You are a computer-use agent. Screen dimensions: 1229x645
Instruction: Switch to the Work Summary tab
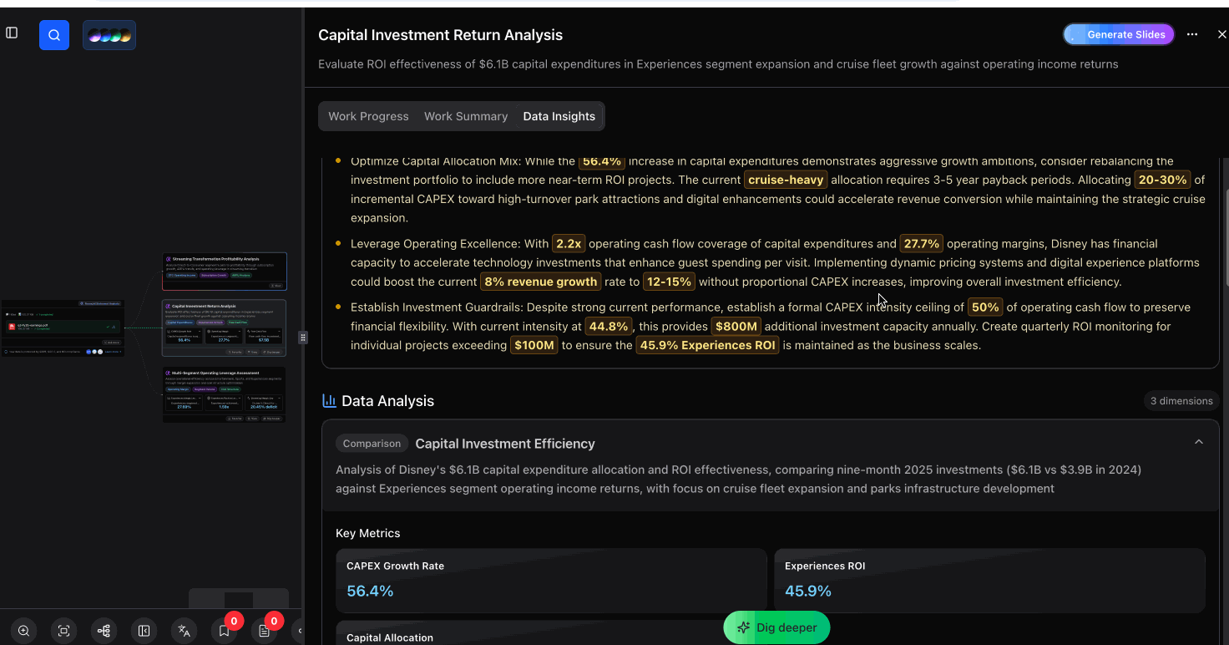[466, 116]
